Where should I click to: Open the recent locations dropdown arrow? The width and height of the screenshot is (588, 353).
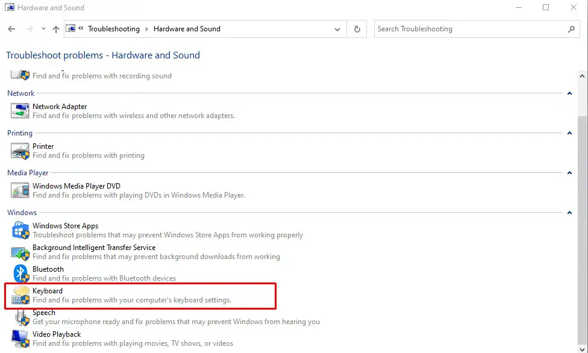43,29
